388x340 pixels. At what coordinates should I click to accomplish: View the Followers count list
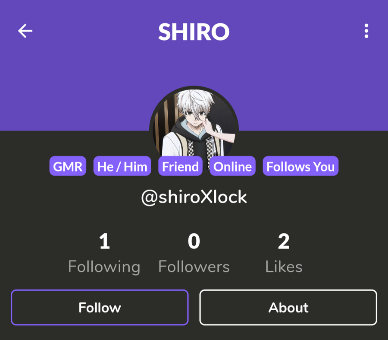tap(194, 254)
